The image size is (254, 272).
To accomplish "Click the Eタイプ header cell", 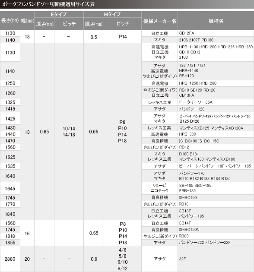I will tap(59, 14).
